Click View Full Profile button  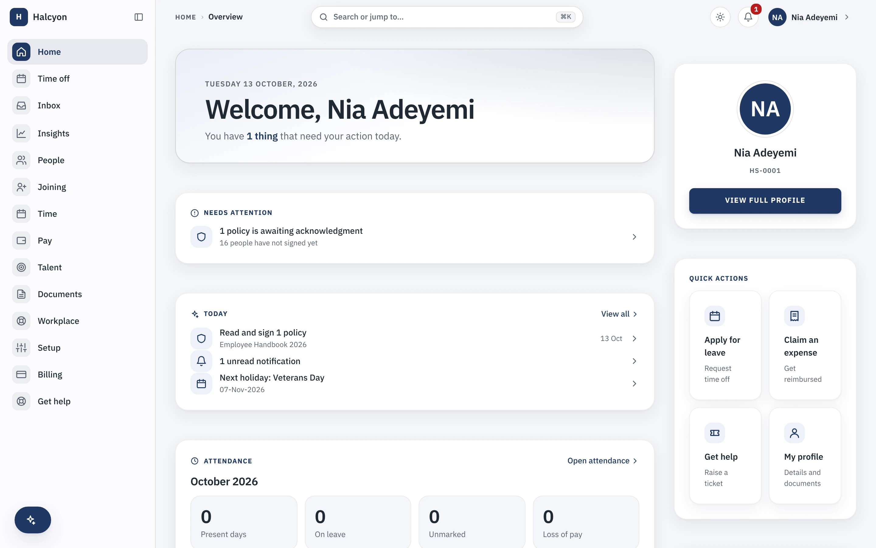(x=765, y=201)
